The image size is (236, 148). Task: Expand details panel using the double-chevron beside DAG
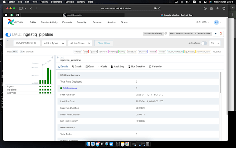point(58,57)
